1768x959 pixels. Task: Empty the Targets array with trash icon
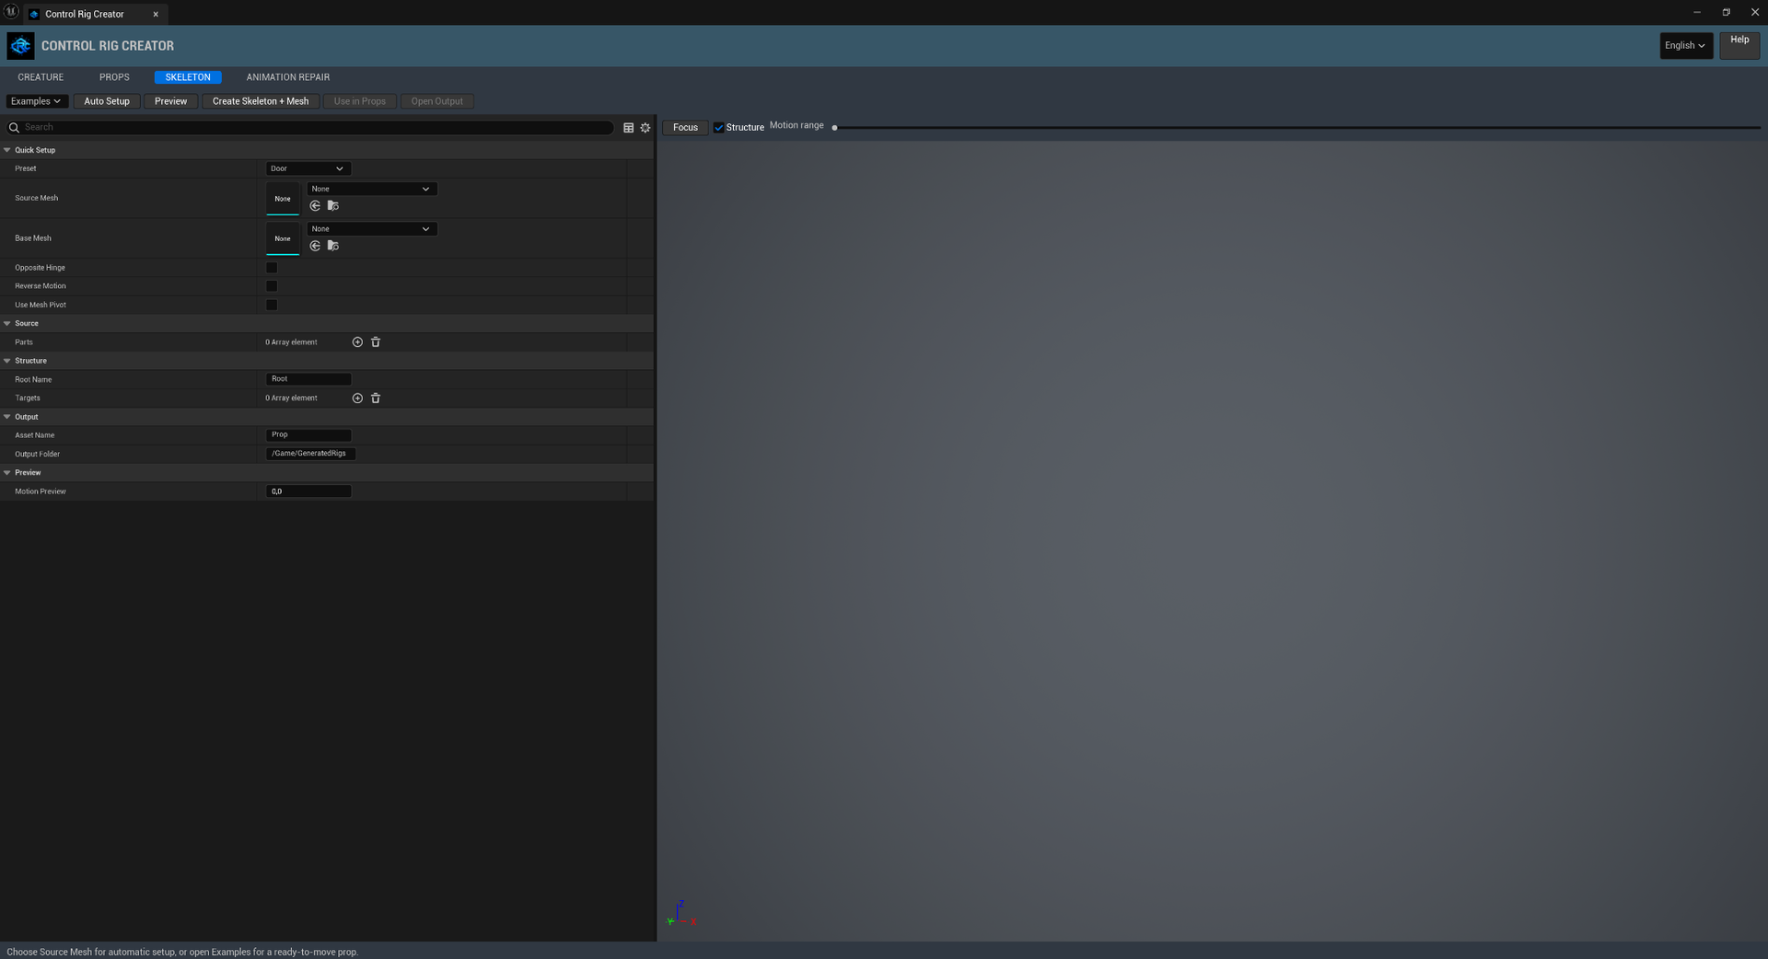(376, 399)
